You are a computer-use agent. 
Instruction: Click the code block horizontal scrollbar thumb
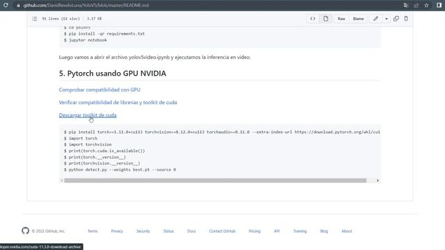[x=215, y=181]
